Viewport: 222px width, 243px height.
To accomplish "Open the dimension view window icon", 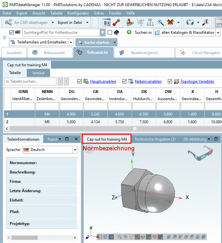I will pyautogui.click(x=106, y=22).
